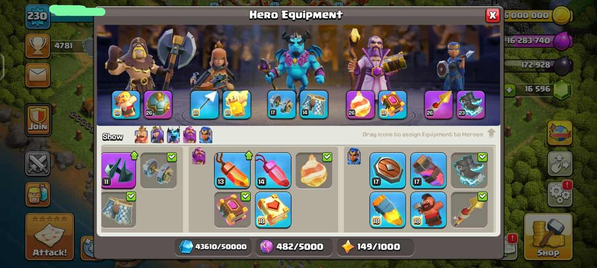The image size is (597, 268).
Task: Open the Join clan tab
Action: pyautogui.click(x=38, y=120)
